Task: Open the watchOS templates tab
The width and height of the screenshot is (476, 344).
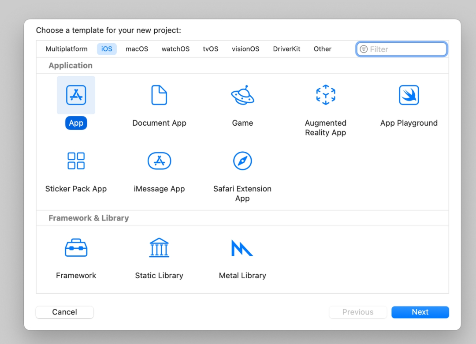Action: click(x=175, y=49)
